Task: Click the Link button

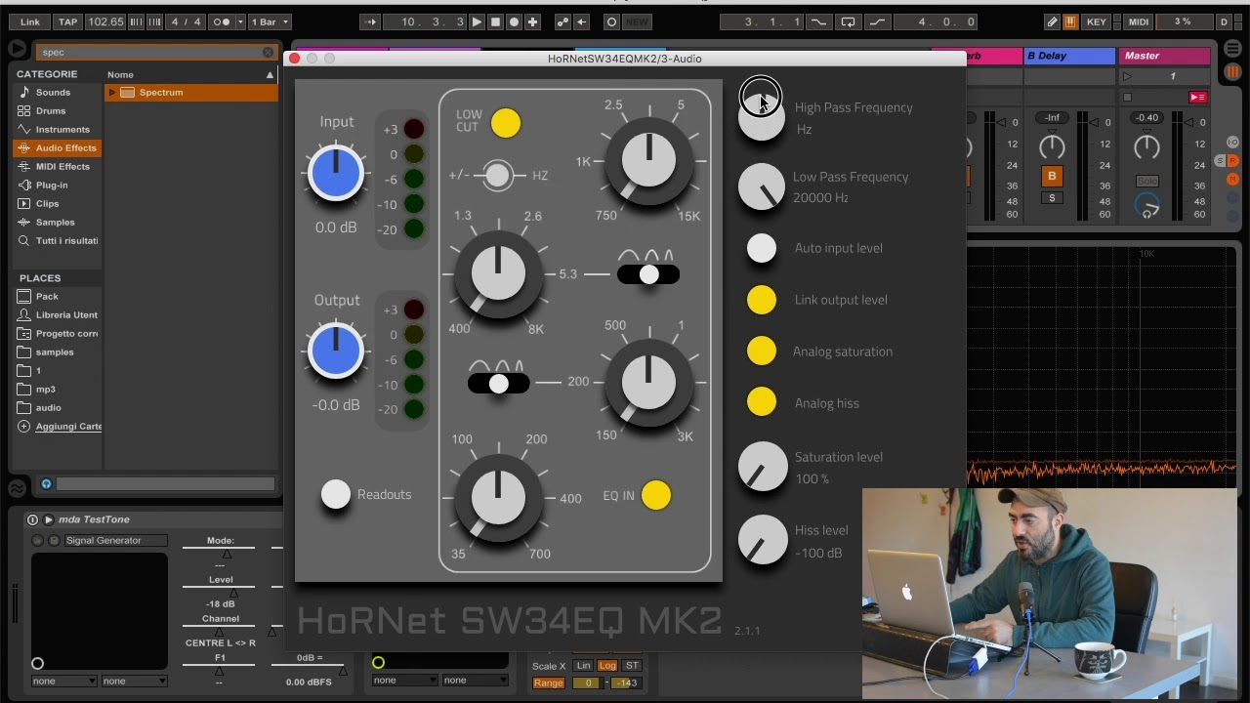Action: click(30, 21)
